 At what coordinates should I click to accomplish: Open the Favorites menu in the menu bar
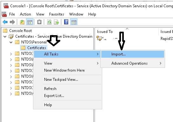coord(57,14)
